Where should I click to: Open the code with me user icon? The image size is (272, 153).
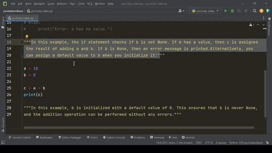coord(181,11)
